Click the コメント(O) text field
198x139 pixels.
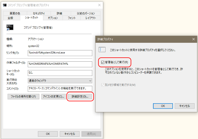click(60, 89)
